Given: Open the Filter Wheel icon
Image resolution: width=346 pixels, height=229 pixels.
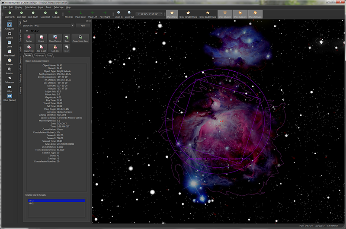Looking at the screenshot, I should pyautogui.click(x=10, y=53).
